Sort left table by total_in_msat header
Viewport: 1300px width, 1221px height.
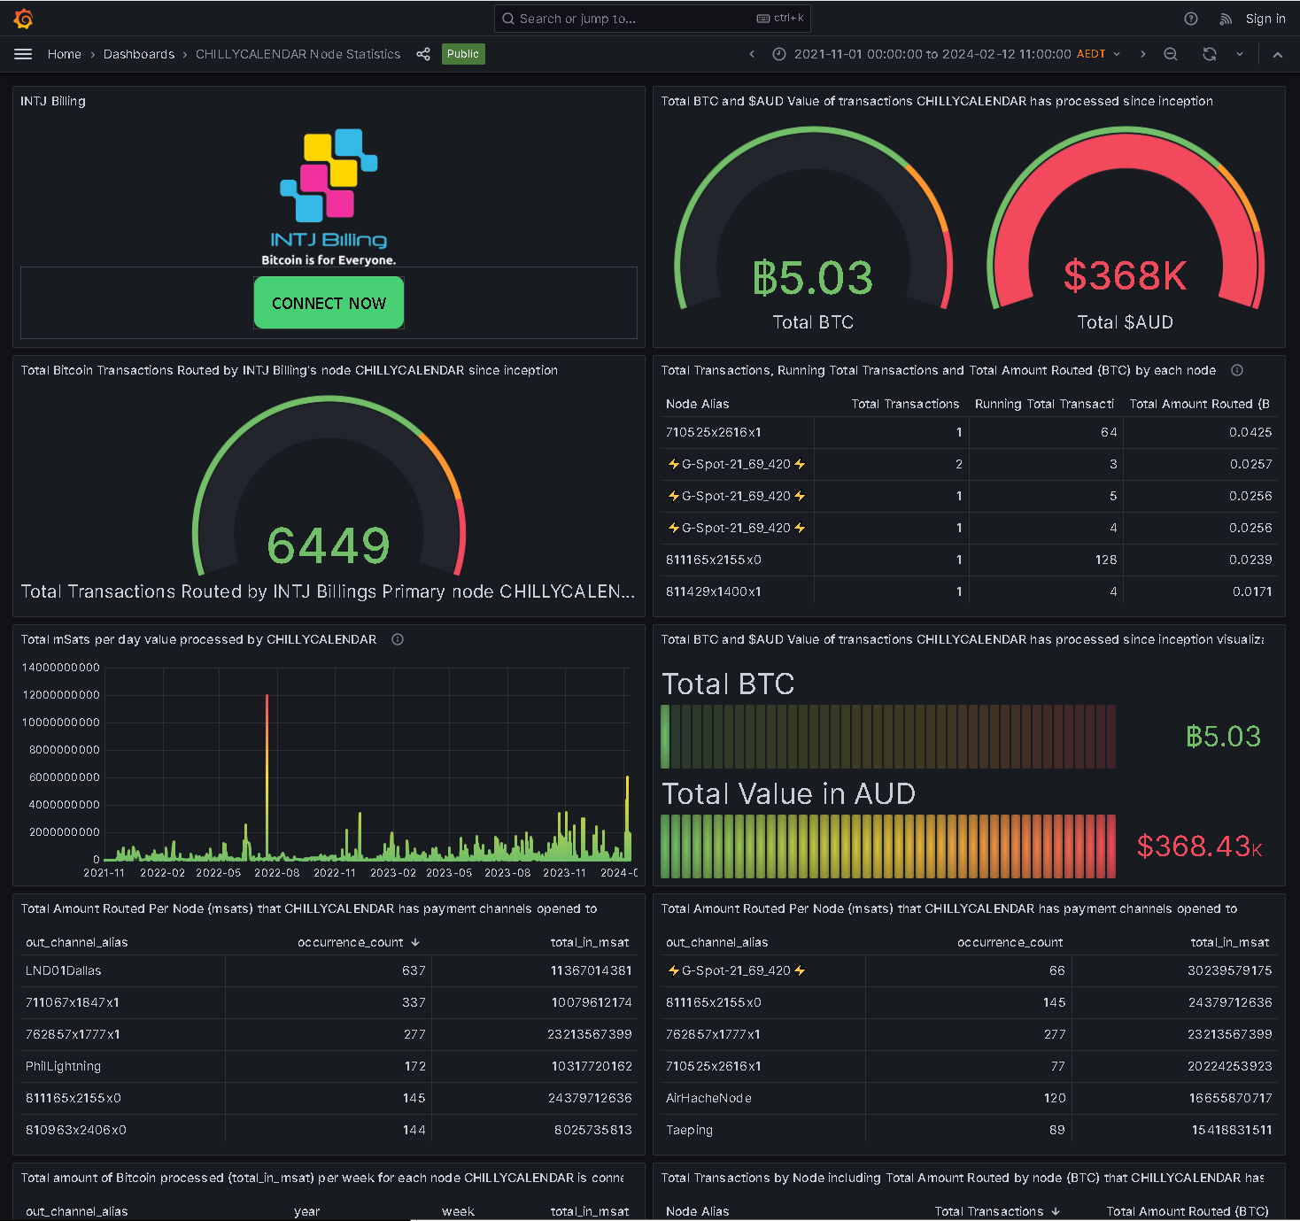coord(590,942)
